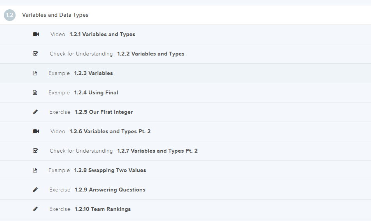Start exercise 1.2.5 Our First Integer
Viewport: 371px width, 221px height.
point(103,112)
